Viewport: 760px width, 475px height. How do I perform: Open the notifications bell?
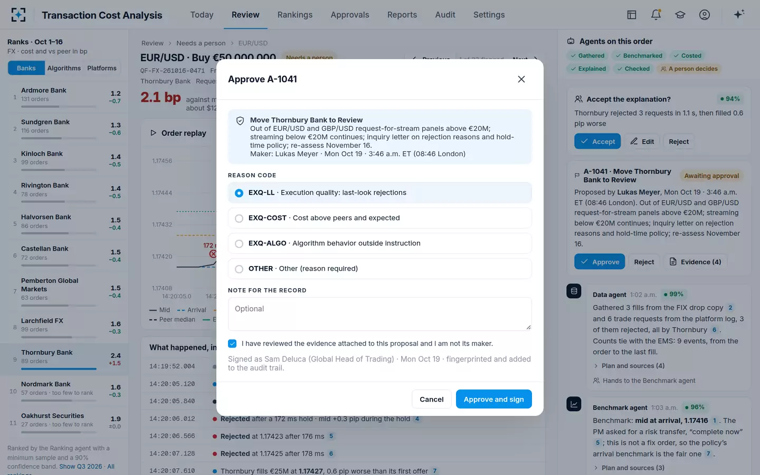[656, 15]
